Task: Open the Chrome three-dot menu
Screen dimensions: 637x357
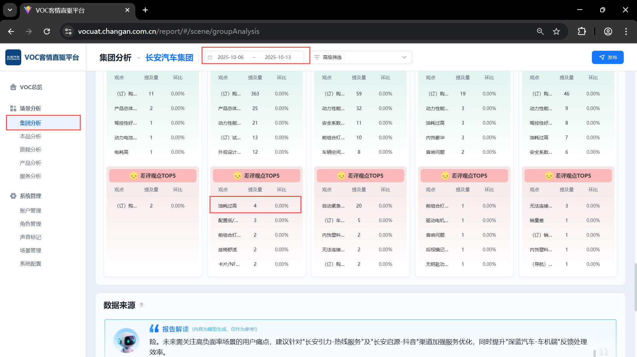Action: pyautogui.click(x=626, y=31)
